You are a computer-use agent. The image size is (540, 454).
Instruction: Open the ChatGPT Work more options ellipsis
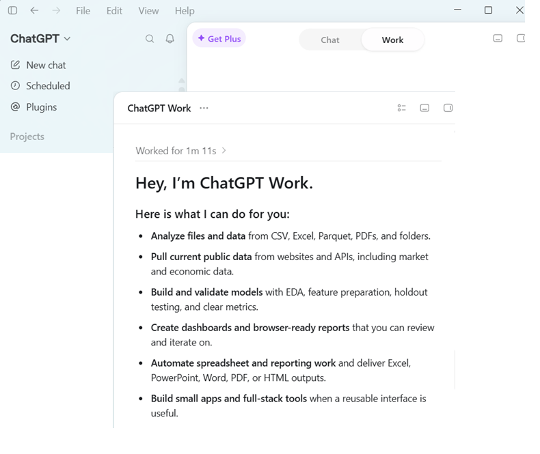point(204,108)
